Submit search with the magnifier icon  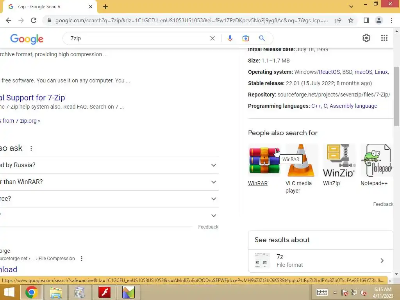click(262, 38)
